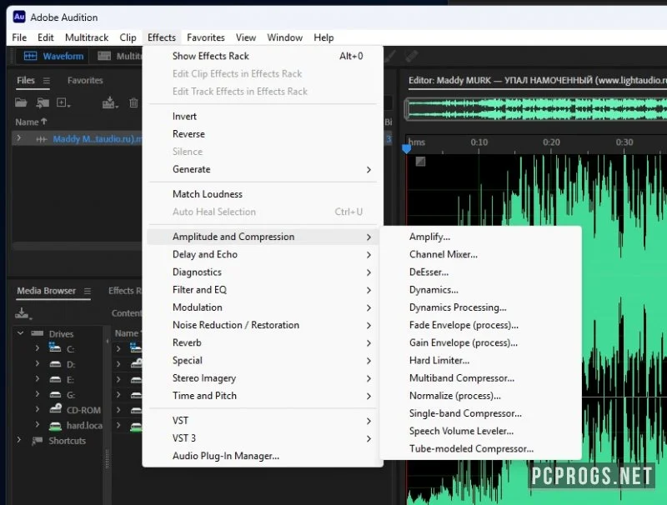Open the Files panel menu icon
Viewport: 667px width, 505px height.
point(47,80)
